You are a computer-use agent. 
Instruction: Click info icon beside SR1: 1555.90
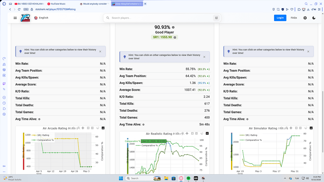pyautogui.click(x=175, y=37)
